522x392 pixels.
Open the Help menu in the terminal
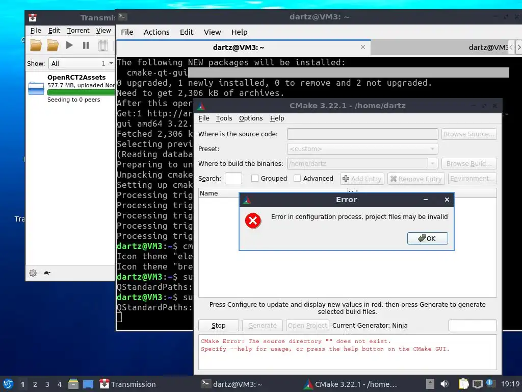coord(240,32)
